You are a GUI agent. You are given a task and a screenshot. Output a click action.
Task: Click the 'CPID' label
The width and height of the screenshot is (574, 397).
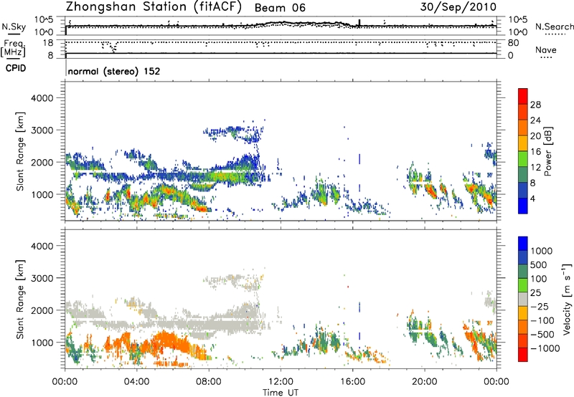point(16,68)
